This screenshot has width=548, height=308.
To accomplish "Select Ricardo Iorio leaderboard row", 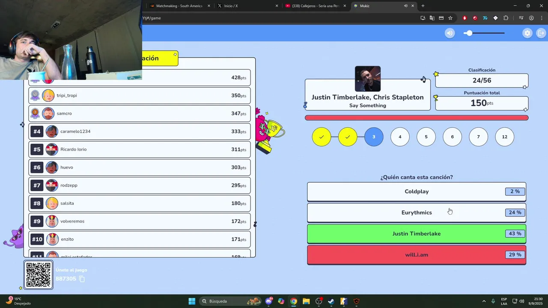I will [x=140, y=149].
